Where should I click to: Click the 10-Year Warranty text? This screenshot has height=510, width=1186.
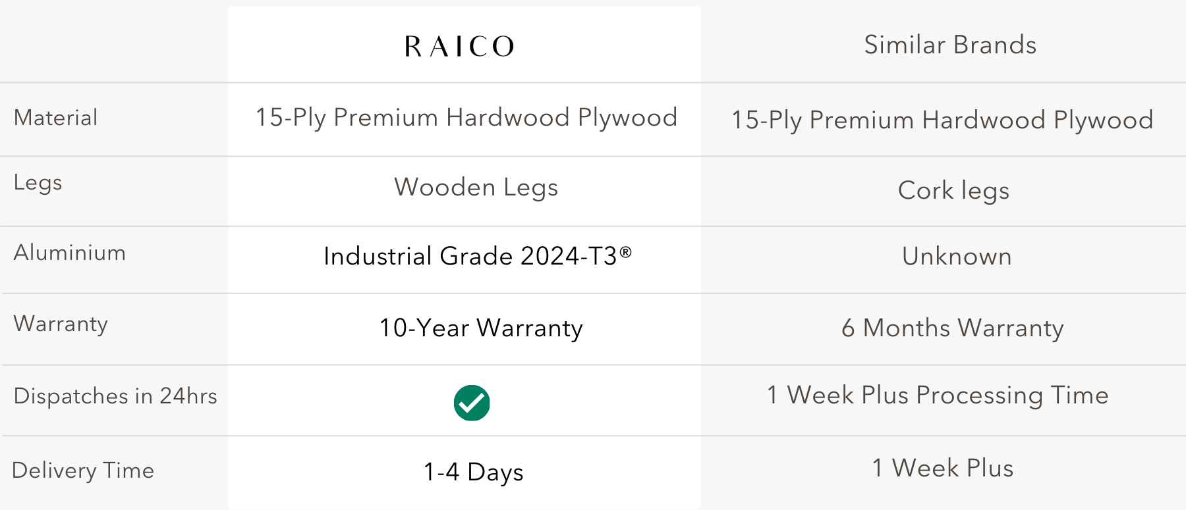[x=481, y=328]
